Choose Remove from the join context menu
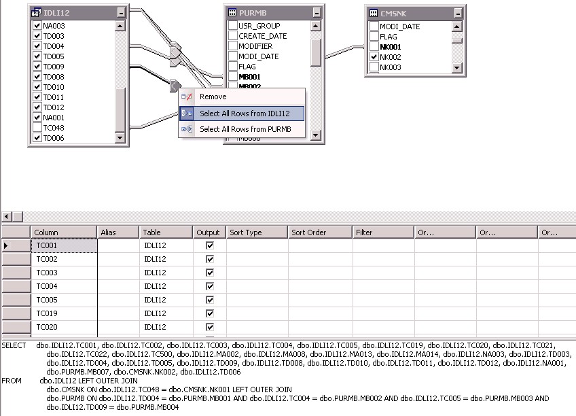576x416 pixels. pos(242,97)
